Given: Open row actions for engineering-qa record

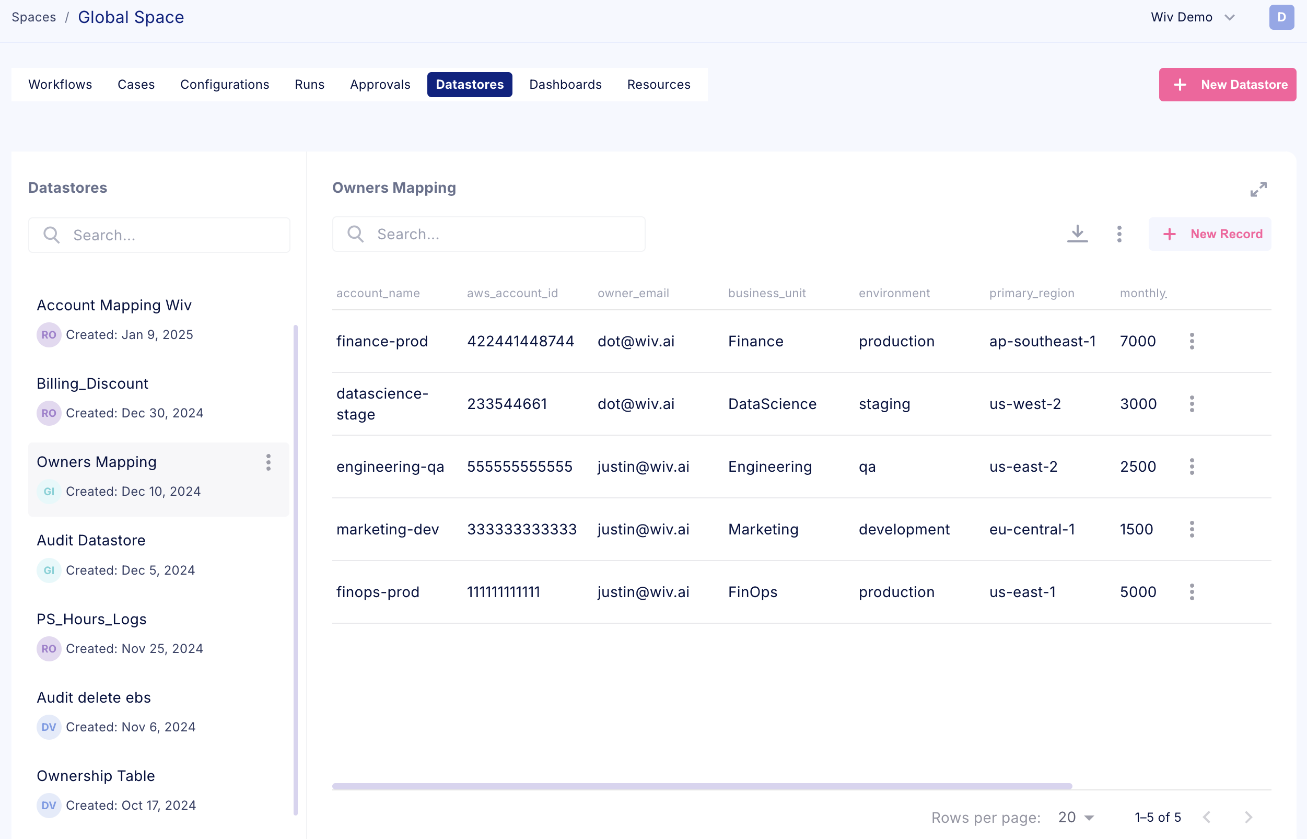Looking at the screenshot, I should (x=1192, y=467).
